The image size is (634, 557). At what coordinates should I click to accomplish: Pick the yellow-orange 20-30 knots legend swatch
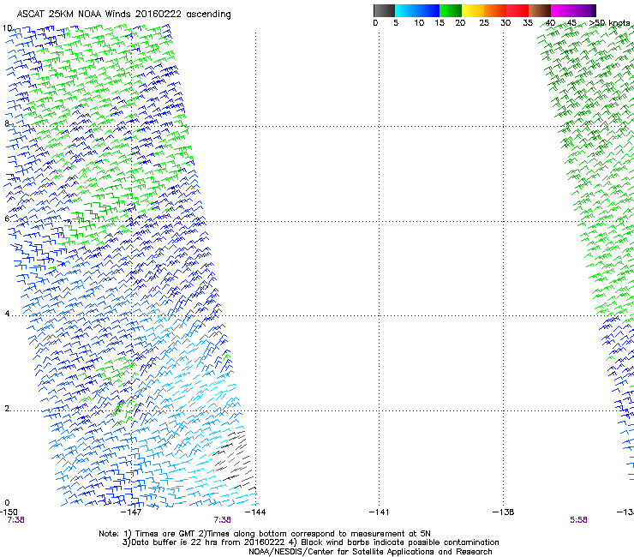[484, 10]
